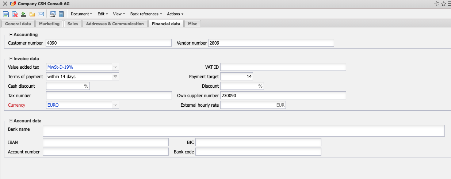Viewport: 451px width, 179px height.
Task: Click the blue floppy disk save icon
Action: (x=6, y=14)
